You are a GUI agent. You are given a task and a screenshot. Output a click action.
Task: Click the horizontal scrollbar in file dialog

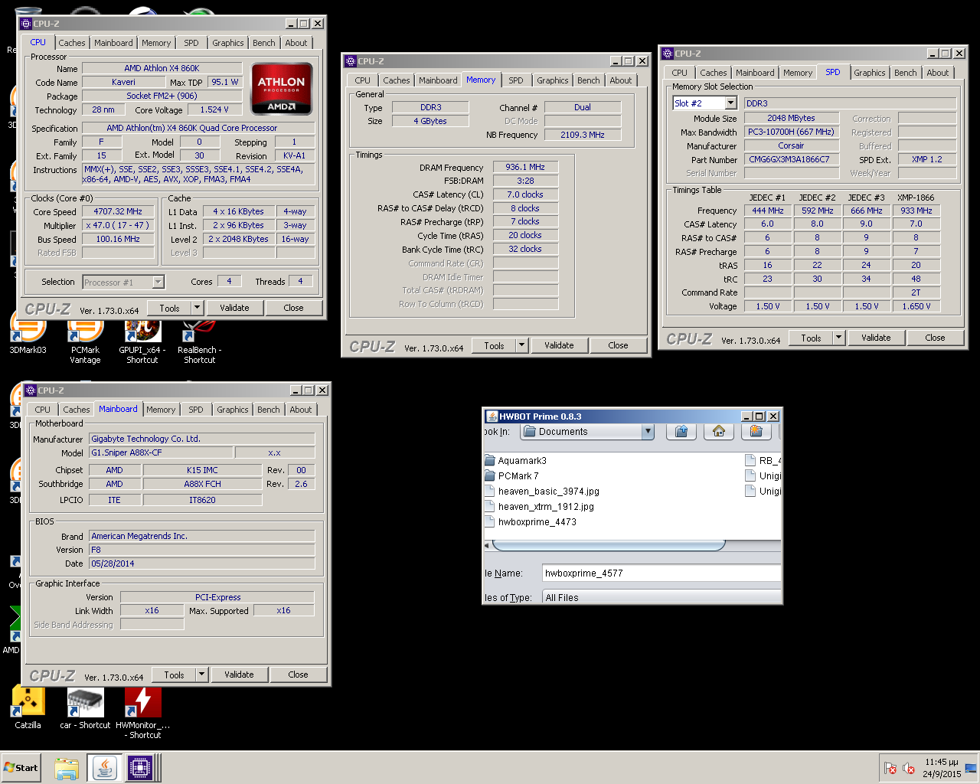pos(609,546)
